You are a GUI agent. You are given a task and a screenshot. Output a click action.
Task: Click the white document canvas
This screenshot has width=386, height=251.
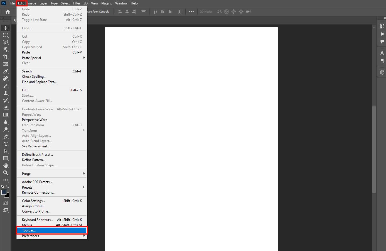[x=191, y=139]
